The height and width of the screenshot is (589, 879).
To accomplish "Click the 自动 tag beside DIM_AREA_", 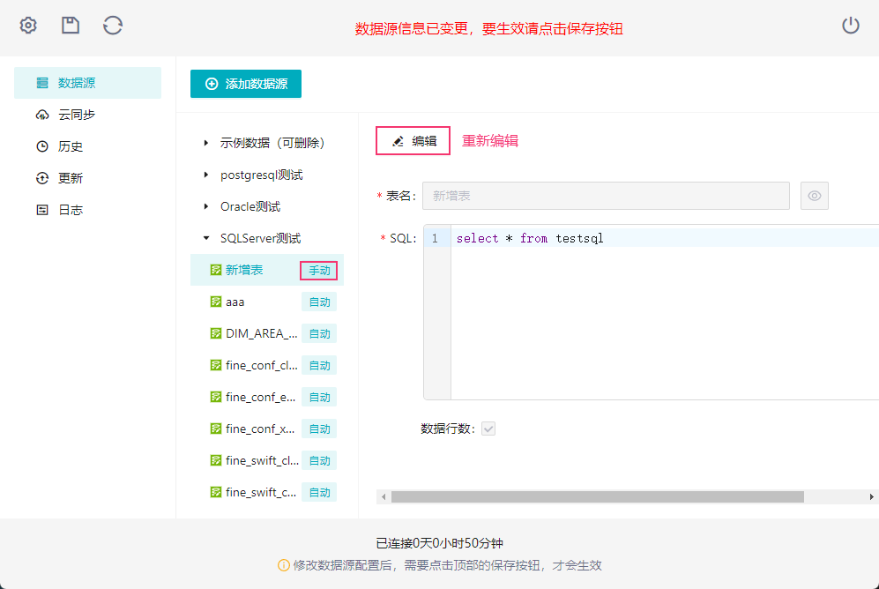I will tap(319, 333).
